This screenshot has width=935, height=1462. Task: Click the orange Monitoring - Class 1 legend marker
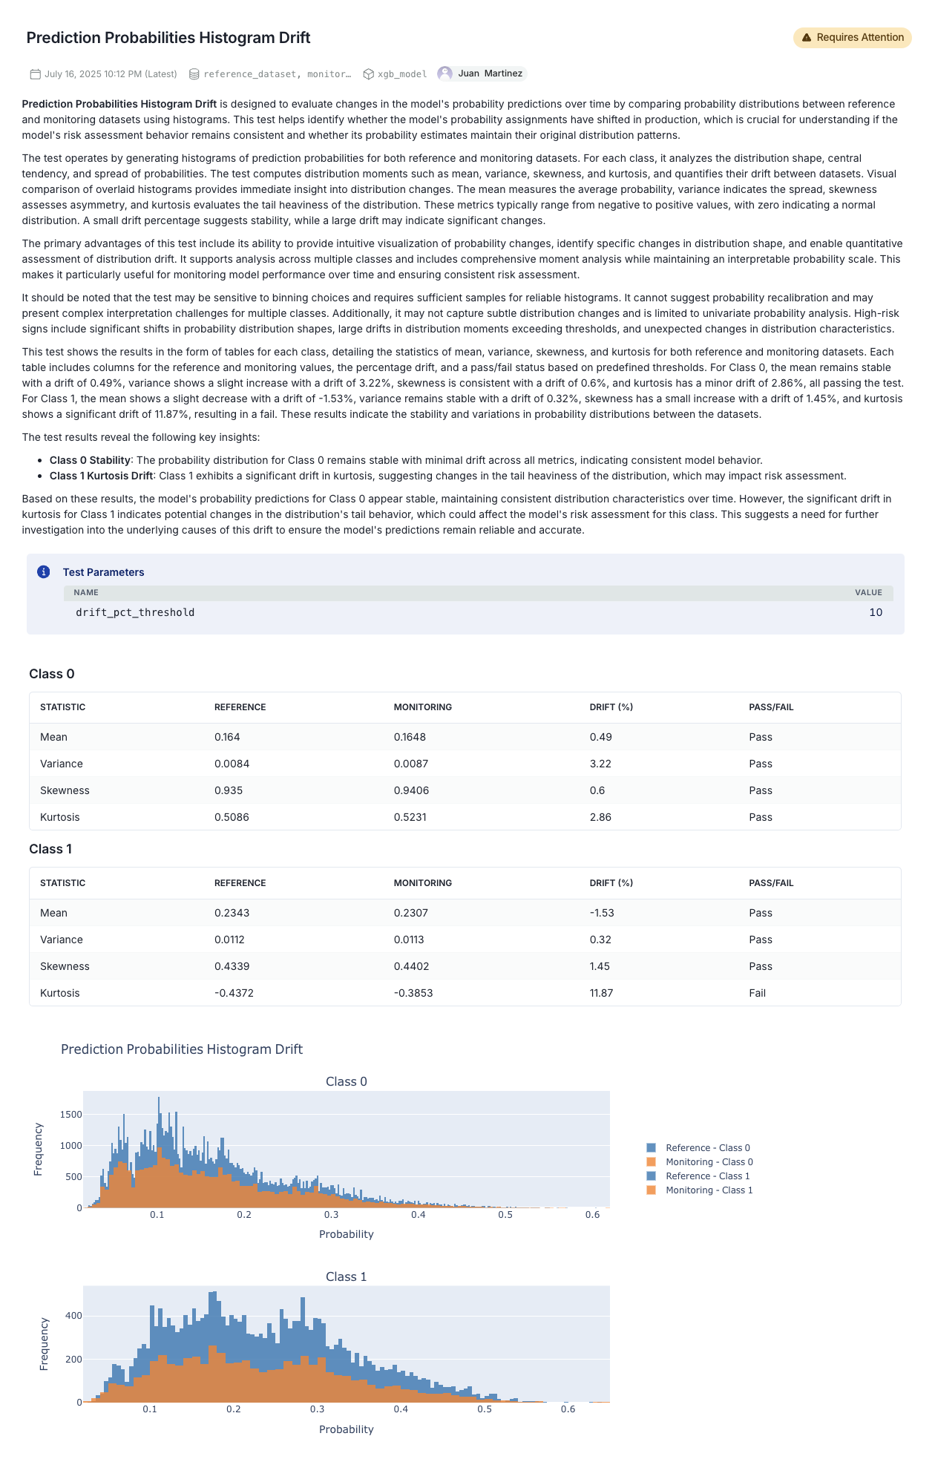point(651,1190)
